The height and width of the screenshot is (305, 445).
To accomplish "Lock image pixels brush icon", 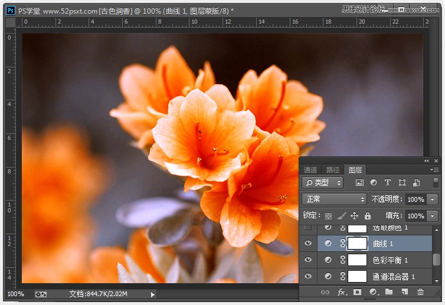I will [x=342, y=216].
